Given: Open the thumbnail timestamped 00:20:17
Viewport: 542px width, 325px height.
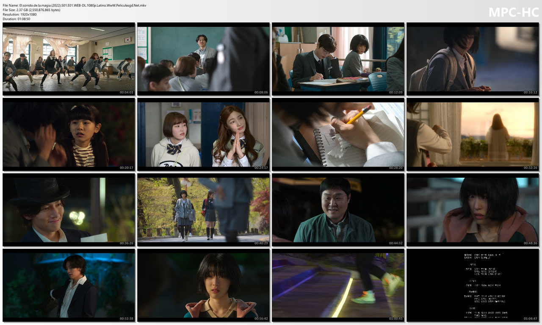Looking at the screenshot, I should tap(69, 134).
